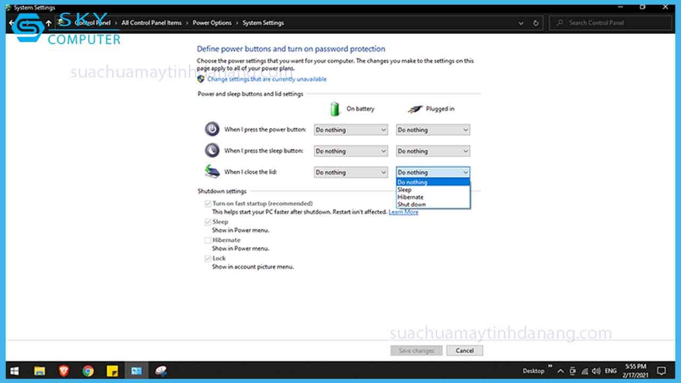Viewport: 681px width, 383px height.
Task: Disable the Lock option under Shutdown settings
Action: tap(207, 258)
